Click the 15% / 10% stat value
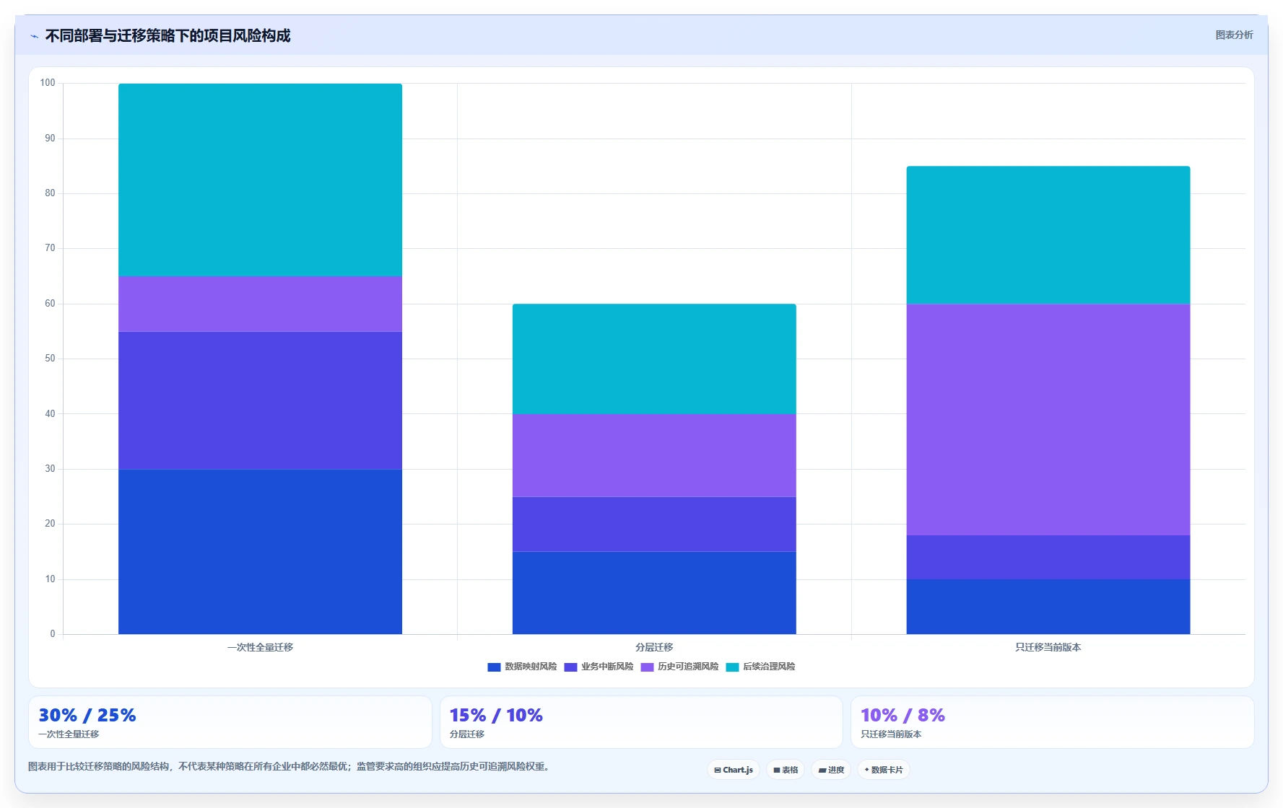 click(495, 715)
